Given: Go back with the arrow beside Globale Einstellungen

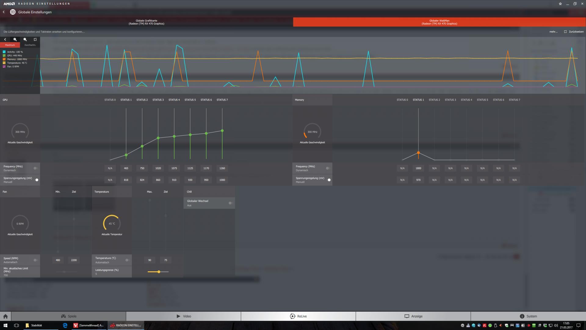Looking at the screenshot, I should point(4,12).
